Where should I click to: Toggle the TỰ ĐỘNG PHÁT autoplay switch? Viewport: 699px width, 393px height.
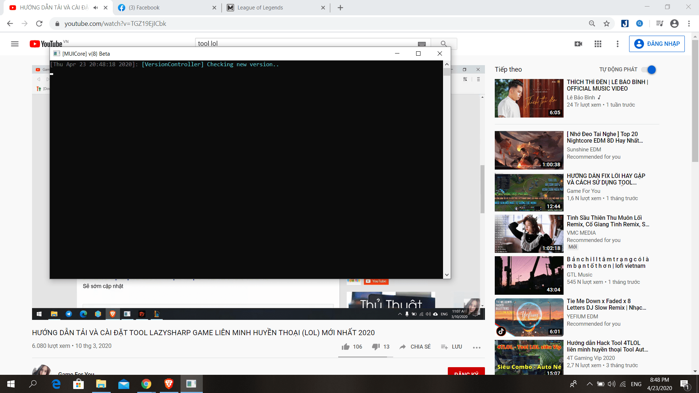(649, 70)
